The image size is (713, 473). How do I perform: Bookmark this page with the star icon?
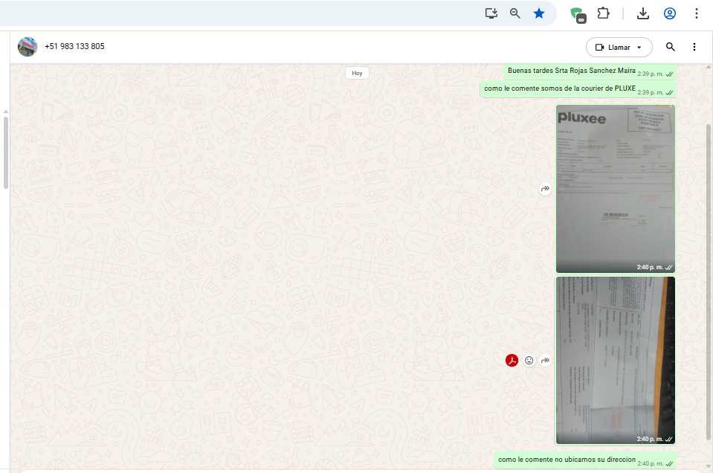539,13
